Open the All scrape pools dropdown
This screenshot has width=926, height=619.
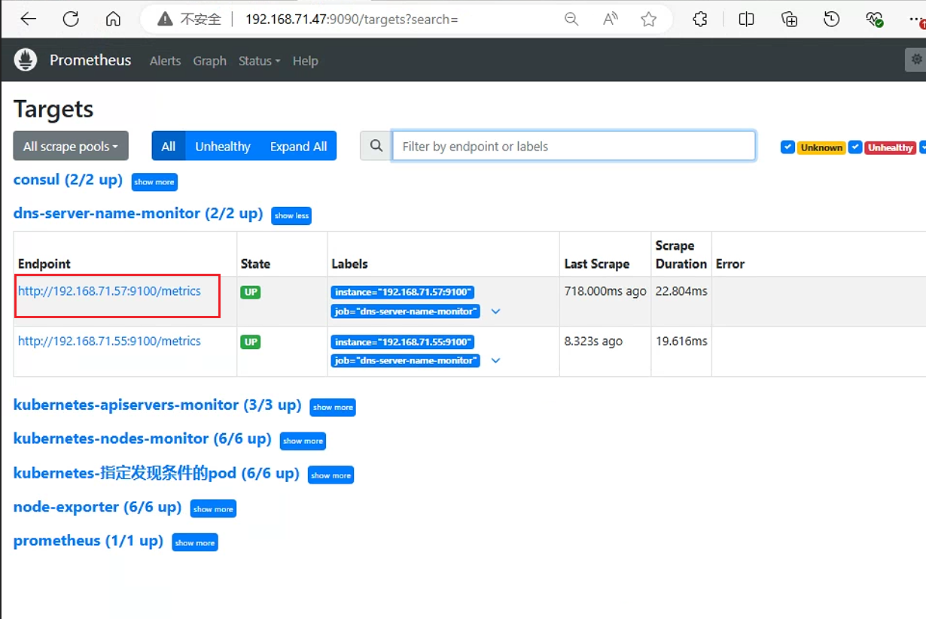coord(71,146)
